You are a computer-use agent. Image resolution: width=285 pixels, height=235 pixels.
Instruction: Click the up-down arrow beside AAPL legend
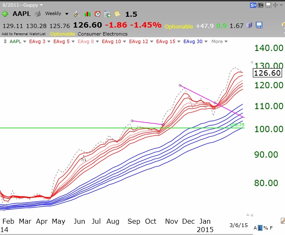pyautogui.click(x=5, y=41)
